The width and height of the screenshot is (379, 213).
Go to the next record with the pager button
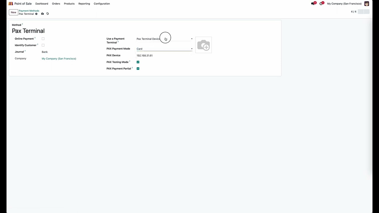(x=367, y=12)
